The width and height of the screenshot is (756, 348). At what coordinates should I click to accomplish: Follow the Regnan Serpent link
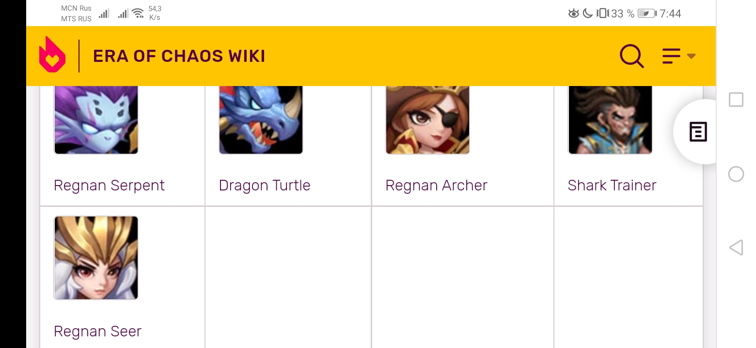pyautogui.click(x=109, y=186)
